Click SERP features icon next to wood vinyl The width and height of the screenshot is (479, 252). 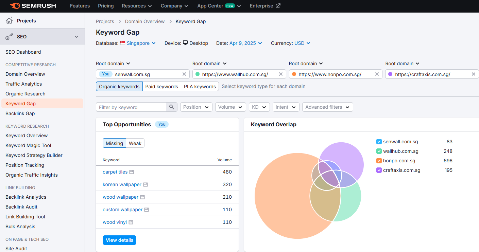pyautogui.click(x=131, y=222)
